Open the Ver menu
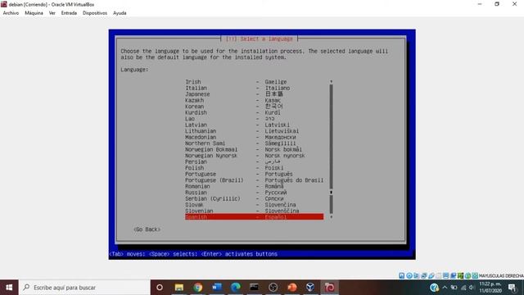This screenshot has height=295, width=524. tap(52, 13)
